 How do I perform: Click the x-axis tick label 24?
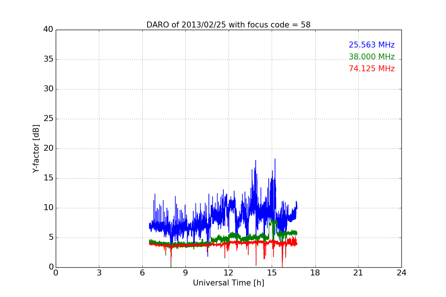(x=401, y=272)
